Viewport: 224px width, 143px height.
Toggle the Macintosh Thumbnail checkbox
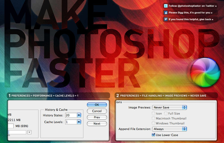154,118
